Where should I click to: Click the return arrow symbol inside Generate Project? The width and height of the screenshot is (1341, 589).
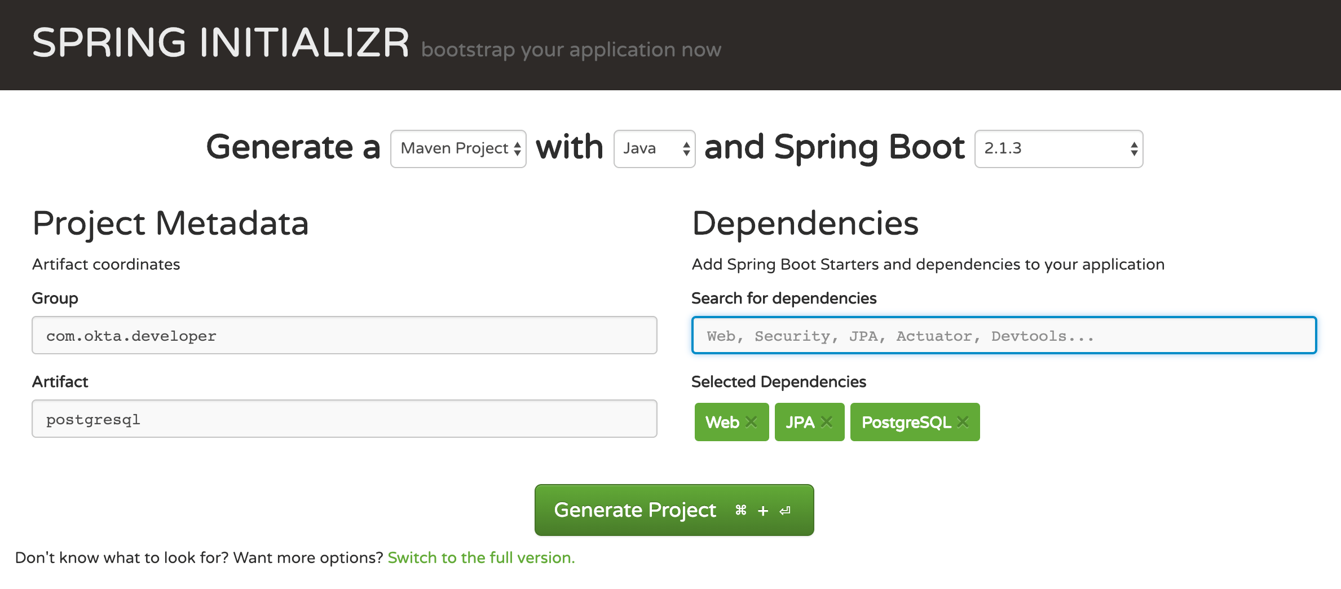(784, 509)
